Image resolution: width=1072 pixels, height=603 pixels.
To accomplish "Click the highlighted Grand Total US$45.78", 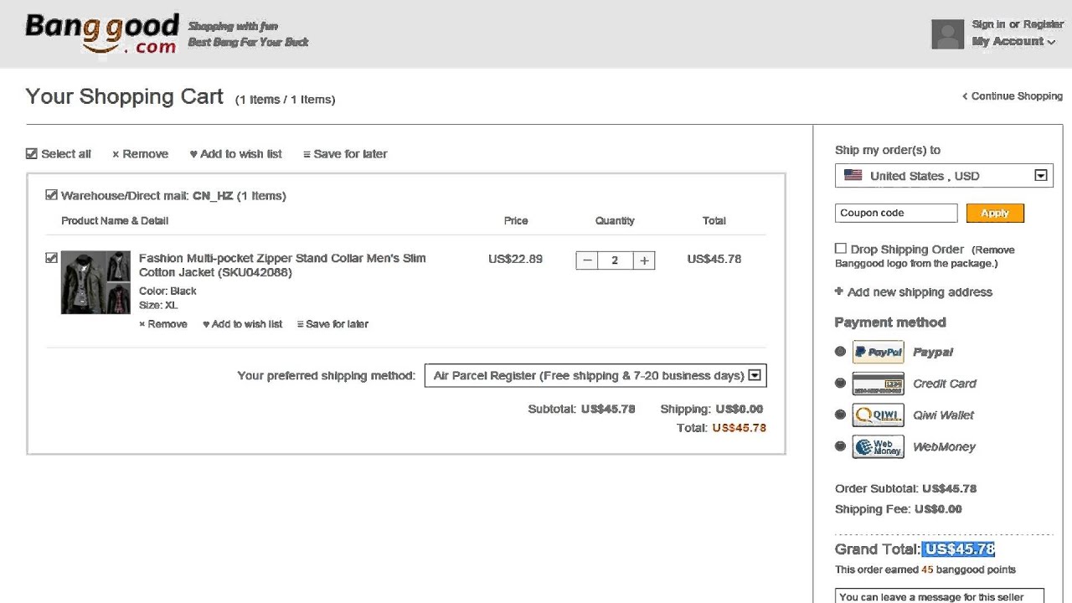I will (959, 549).
